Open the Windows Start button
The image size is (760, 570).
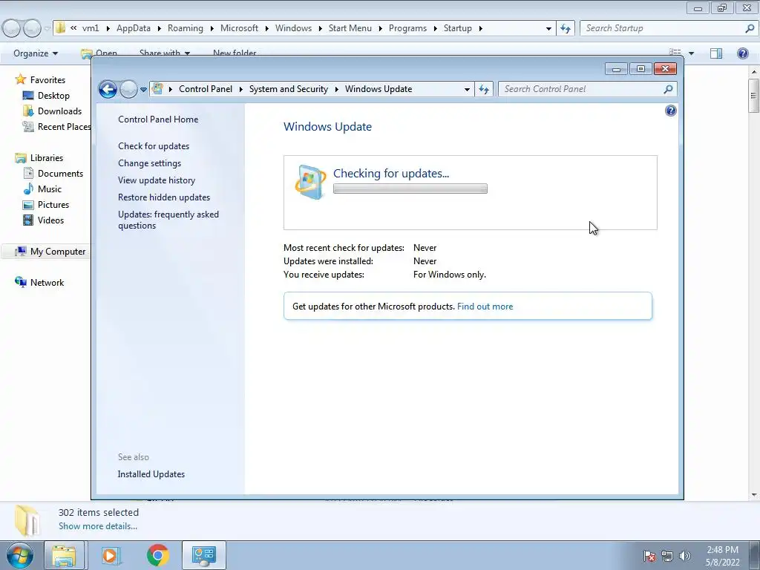(19, 555)
